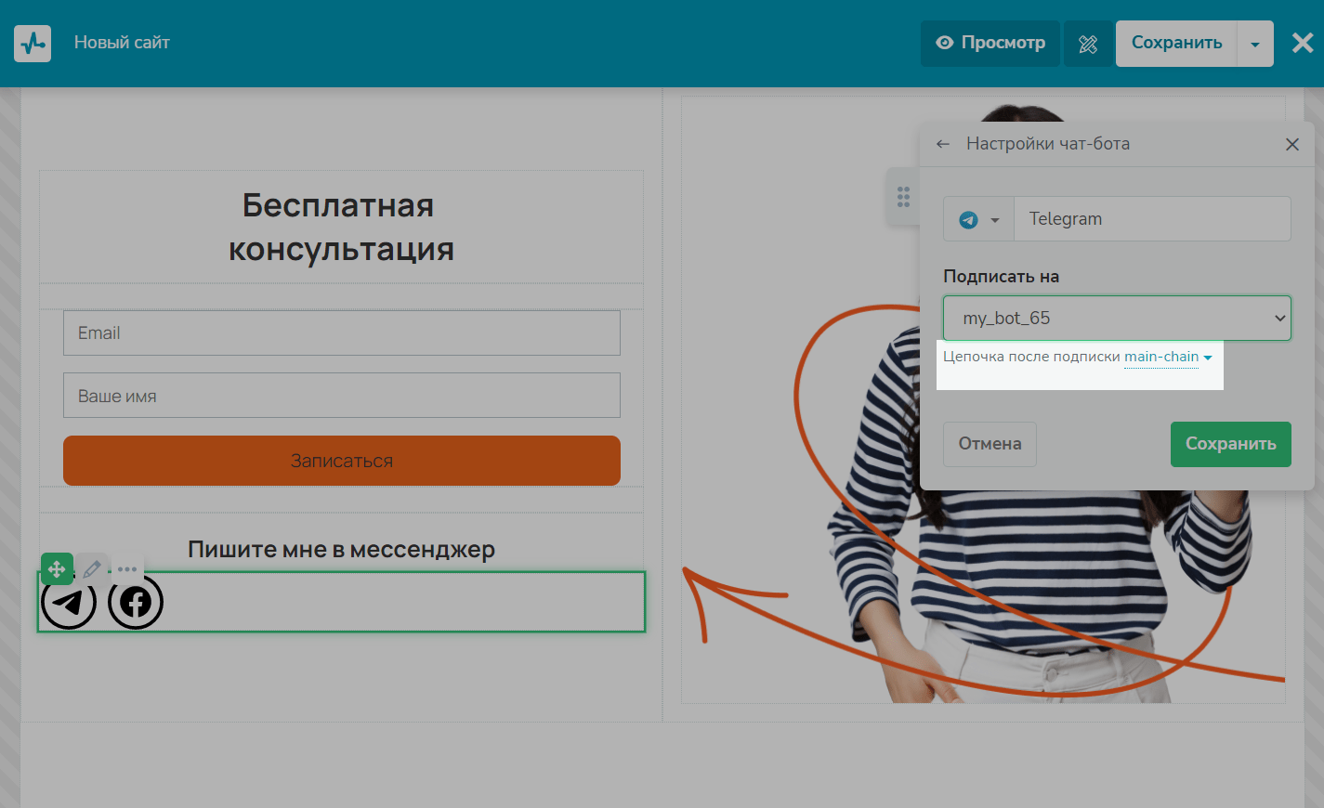Viewport: 1324px width, 808px height.
Task: Grab the panel drag handle dots
Action: [903, 197]
